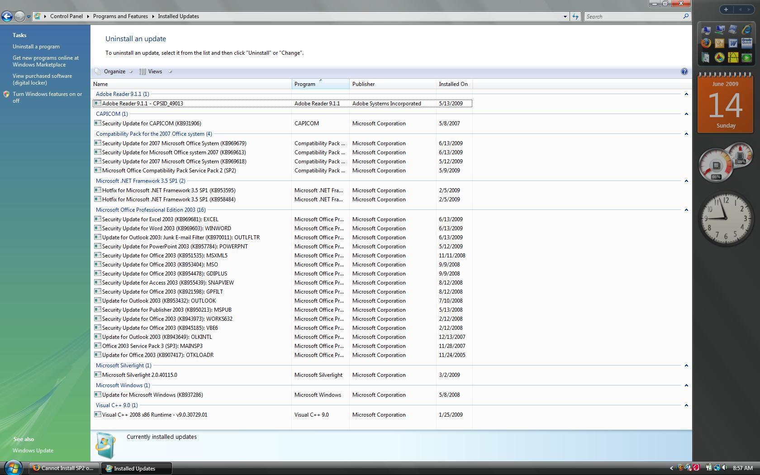Collapse the Adobe Reader 9.1.1 group

[x=686, y=94]
